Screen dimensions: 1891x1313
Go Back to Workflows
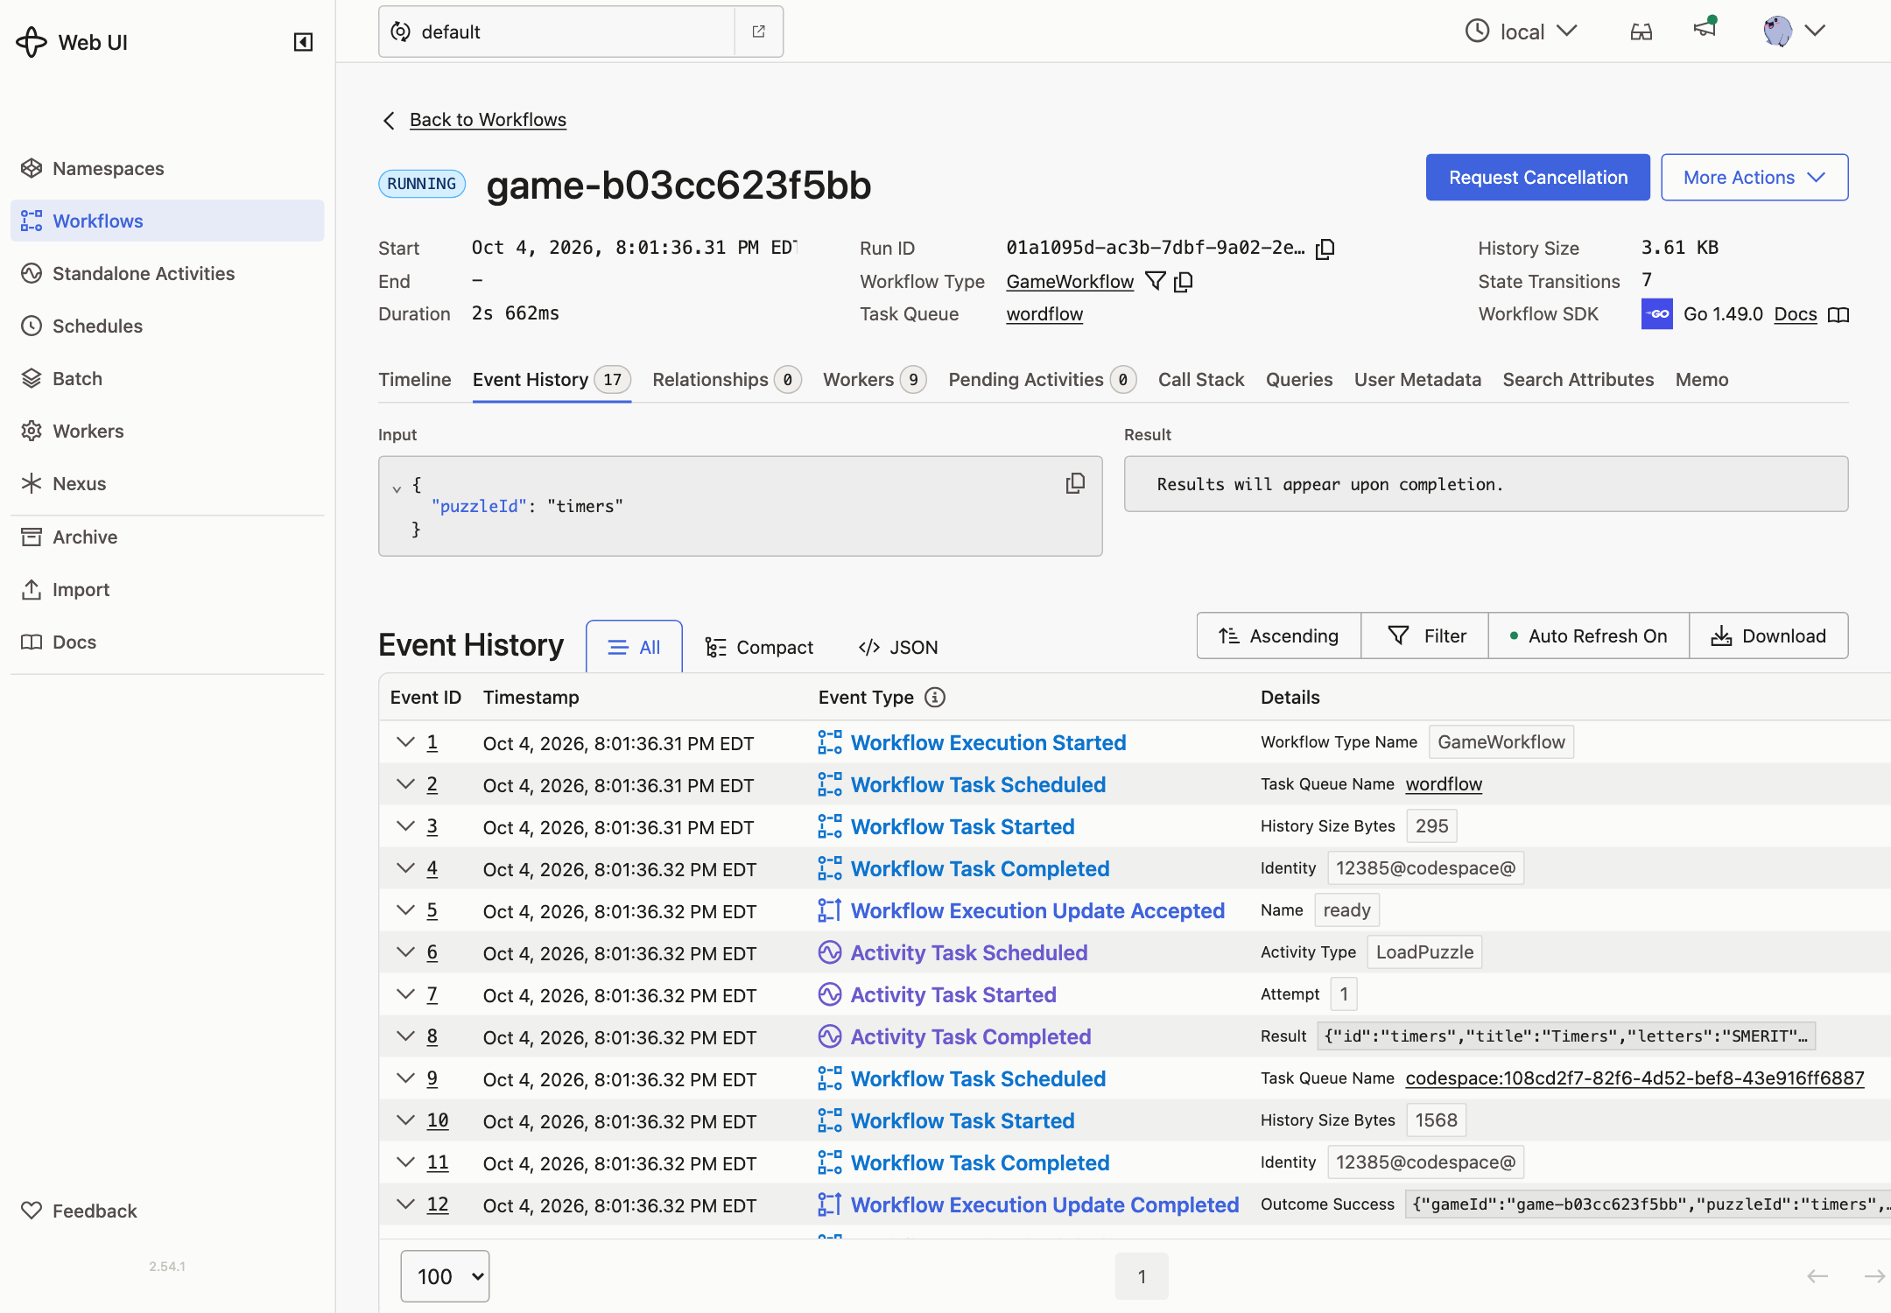pos(488,120)
